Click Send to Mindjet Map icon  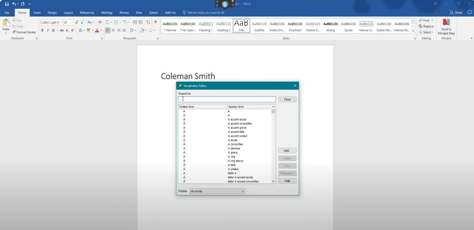446,27
